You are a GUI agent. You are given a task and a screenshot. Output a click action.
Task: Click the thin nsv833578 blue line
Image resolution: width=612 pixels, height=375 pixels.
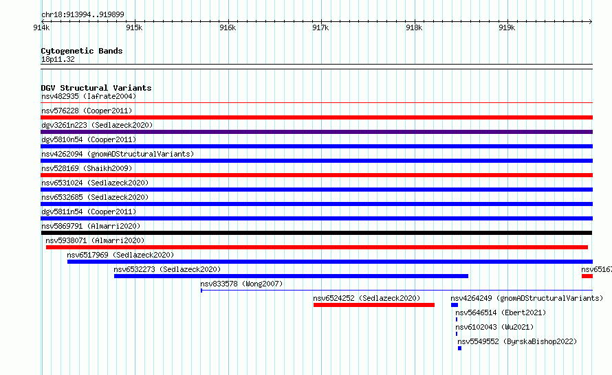click(x=397, y=290)
